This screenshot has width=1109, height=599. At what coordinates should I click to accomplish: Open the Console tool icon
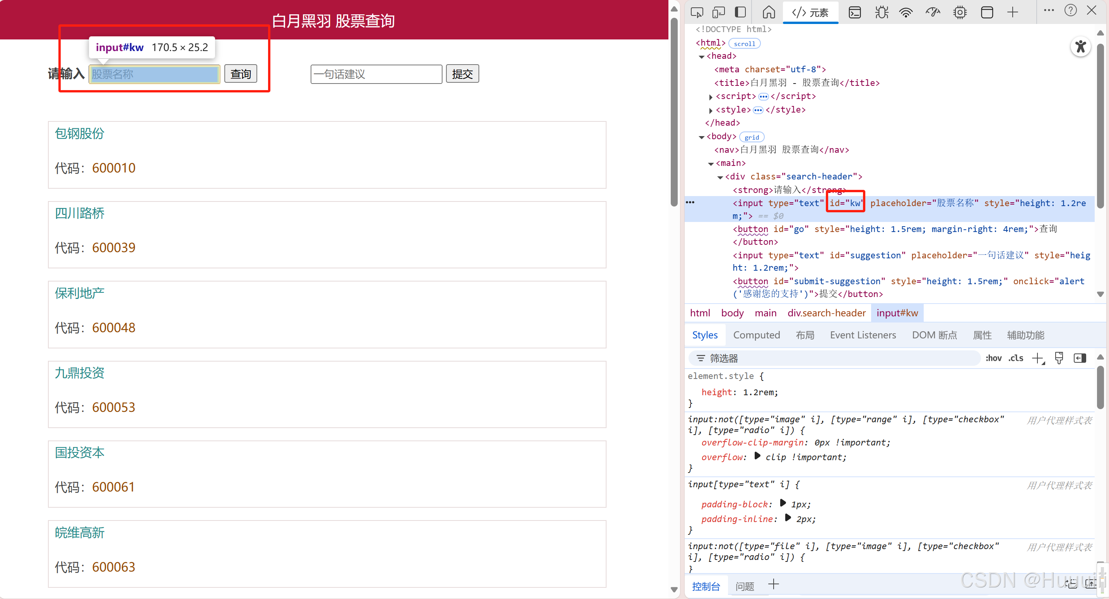pos(854,12)
